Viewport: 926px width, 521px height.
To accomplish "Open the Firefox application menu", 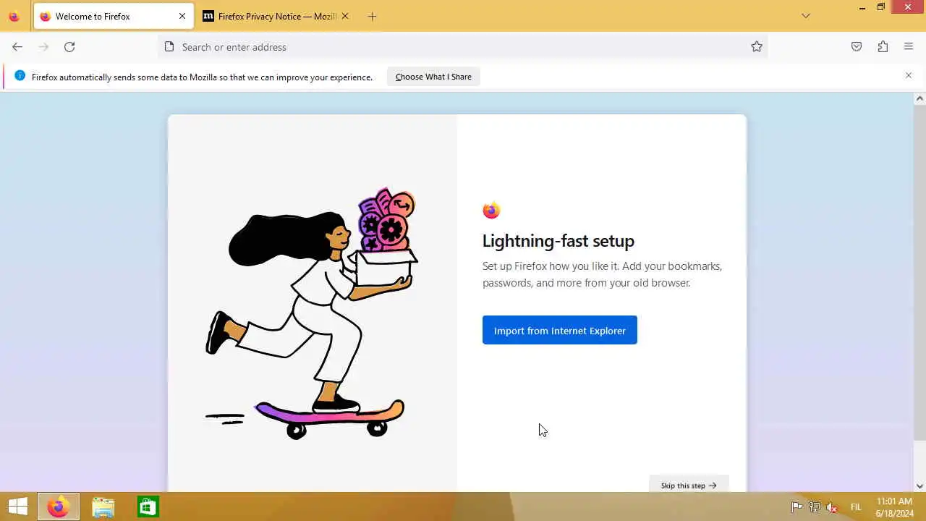I will pyautogui.click(x=909, y=47).
